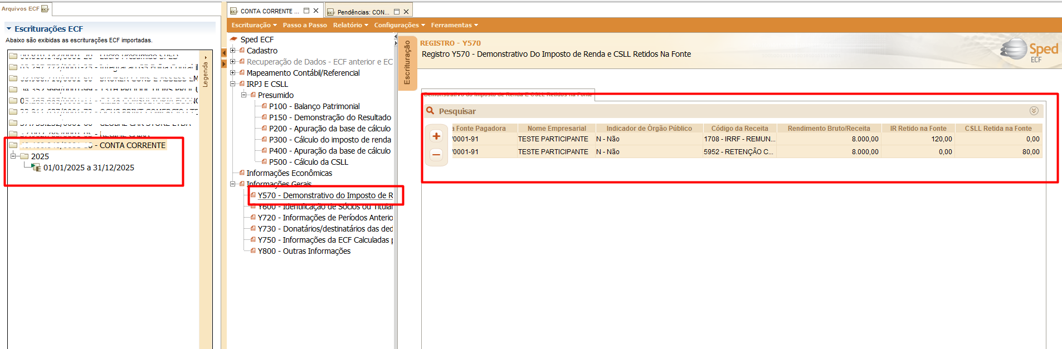Open Y750 - Informações da ECF Calculadas
Viewport: 1062px width, 349px height.
[325, 240]
